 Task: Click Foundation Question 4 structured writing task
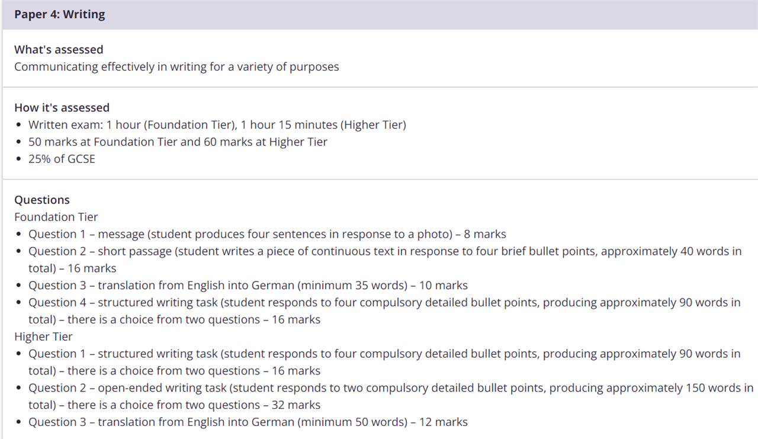[384, 311]
